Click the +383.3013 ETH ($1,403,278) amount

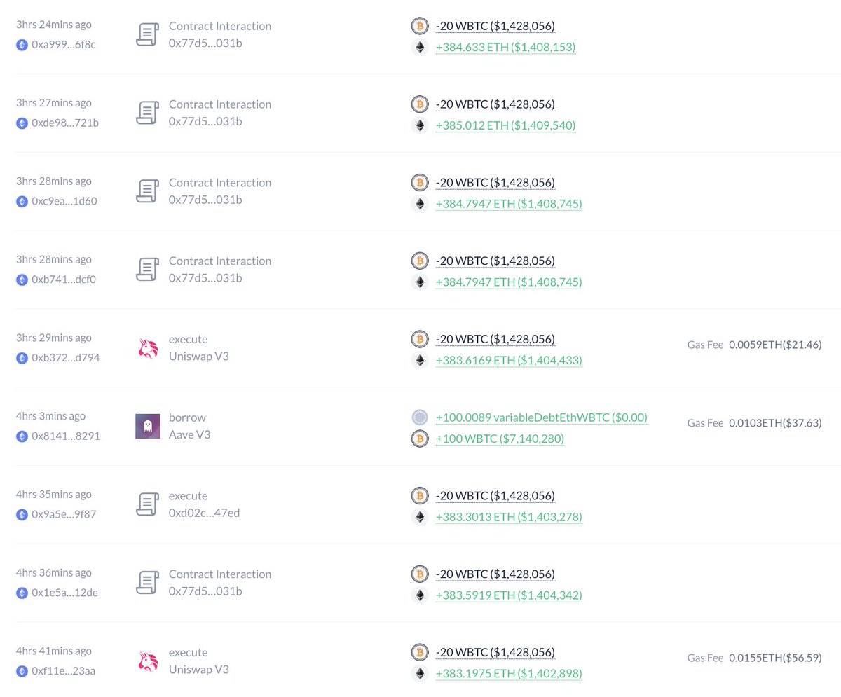(508, 517)
